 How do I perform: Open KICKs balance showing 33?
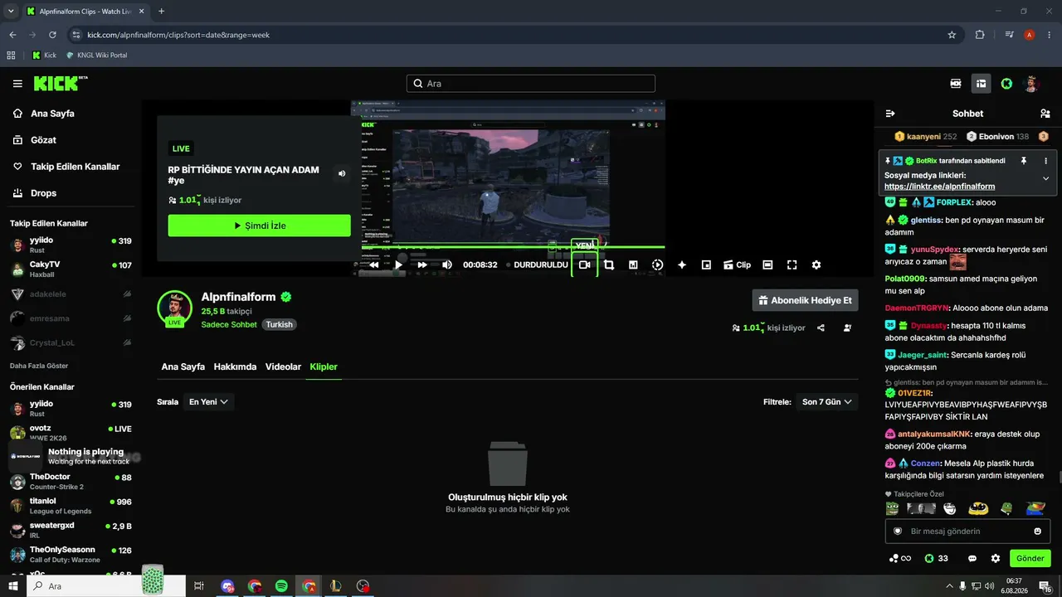[936, 558]
